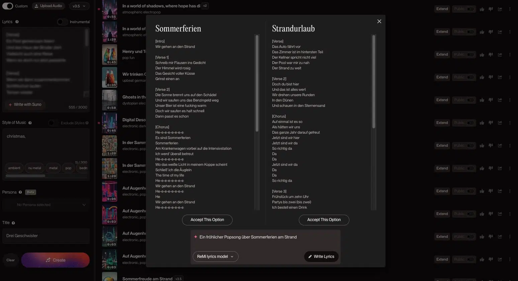This screenshot has width=518, height=281.
Task: Click the style tags scroll slider bar
Action: 25,175
